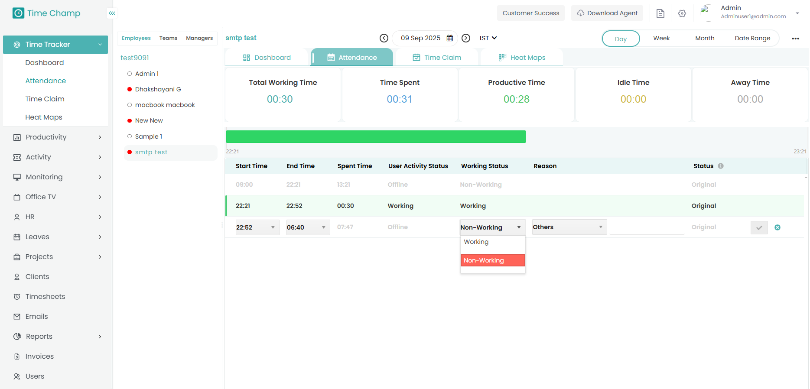
Task: Open the Heat Maps tab
Action: (x=522, y=58)
